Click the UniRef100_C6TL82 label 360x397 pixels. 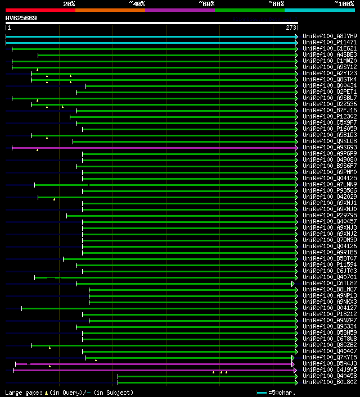(x=330, y=283)
